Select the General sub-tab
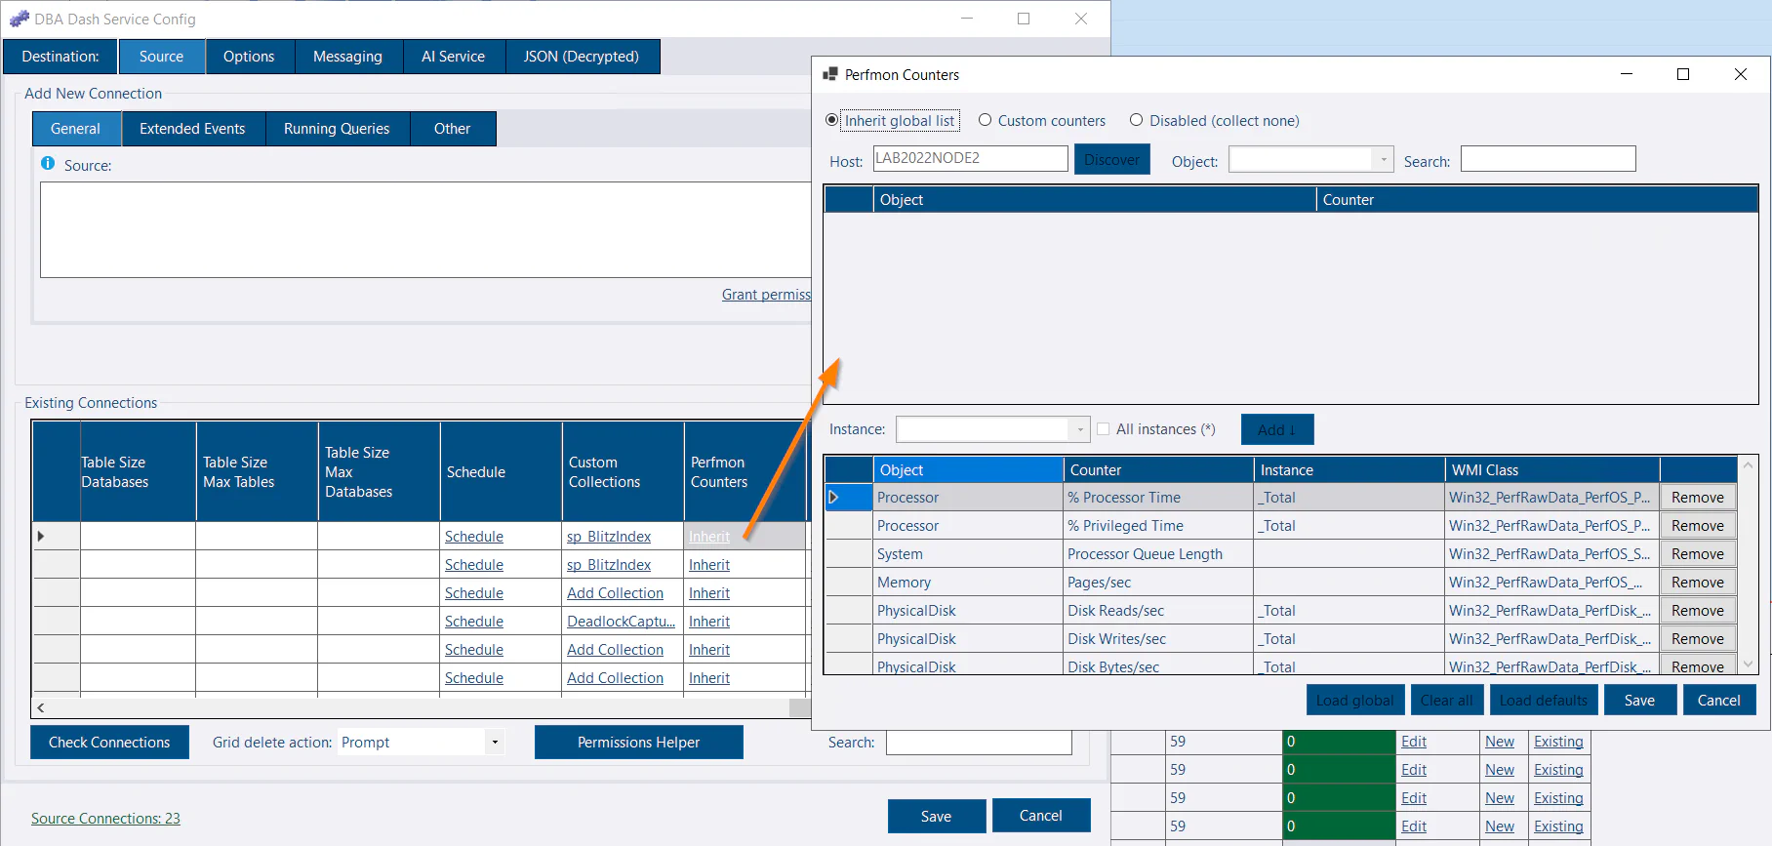The image size is (1772, 846). (x=76, y=129)
